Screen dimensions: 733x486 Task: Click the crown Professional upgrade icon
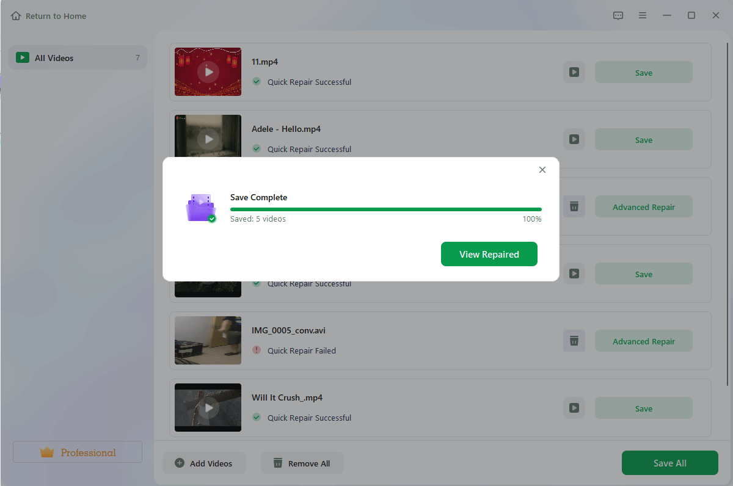[47, 452]
